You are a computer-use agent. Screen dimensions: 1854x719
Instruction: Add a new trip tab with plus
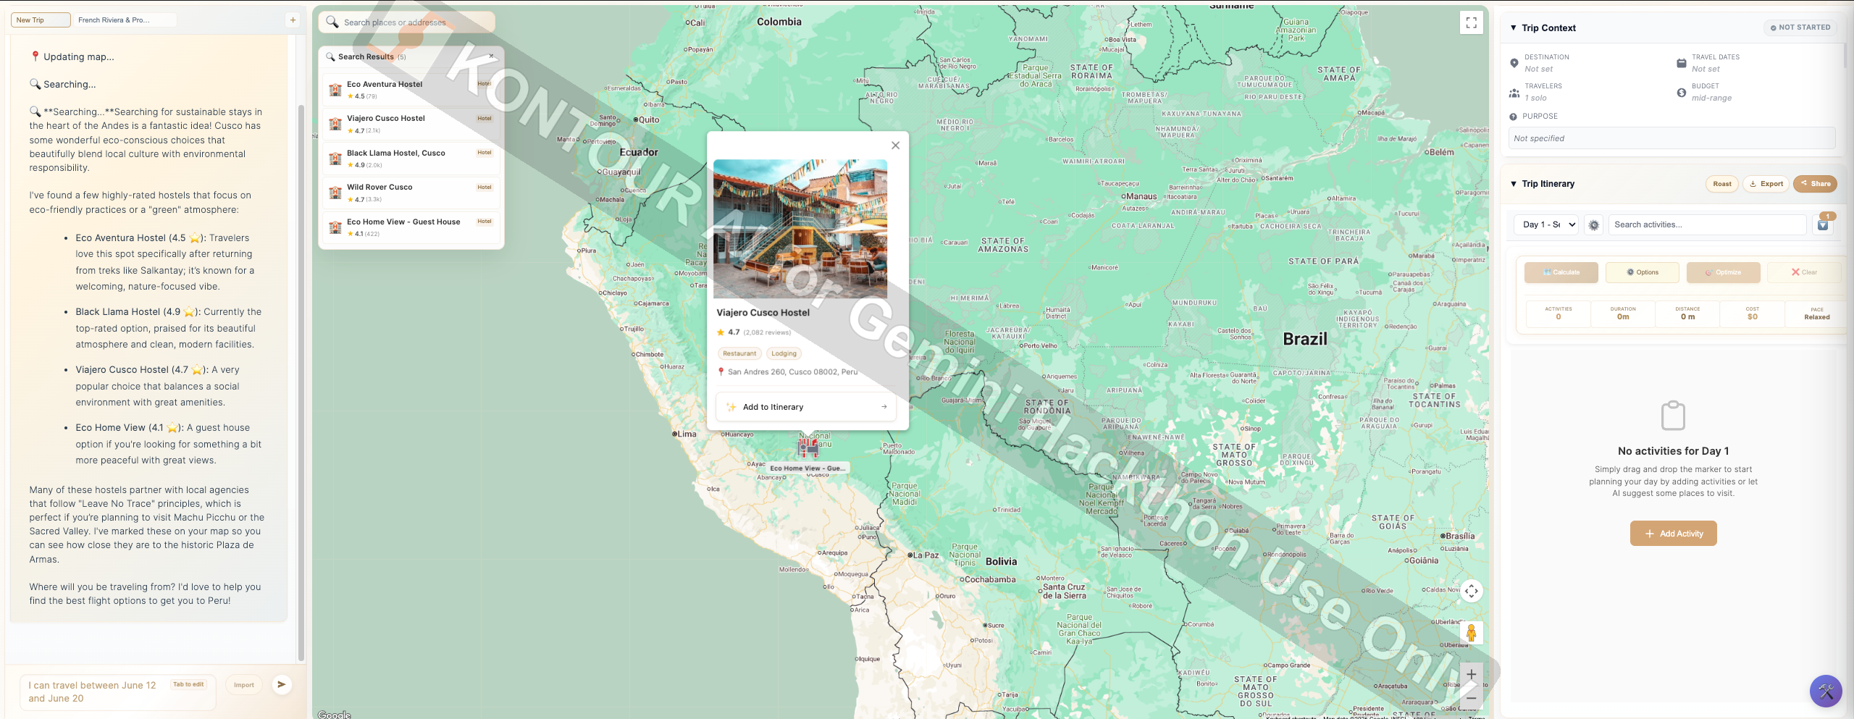click(293, 20)
